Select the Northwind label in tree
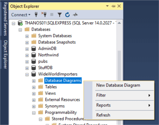Screen dimensions: 159x125 pos(48,55)
